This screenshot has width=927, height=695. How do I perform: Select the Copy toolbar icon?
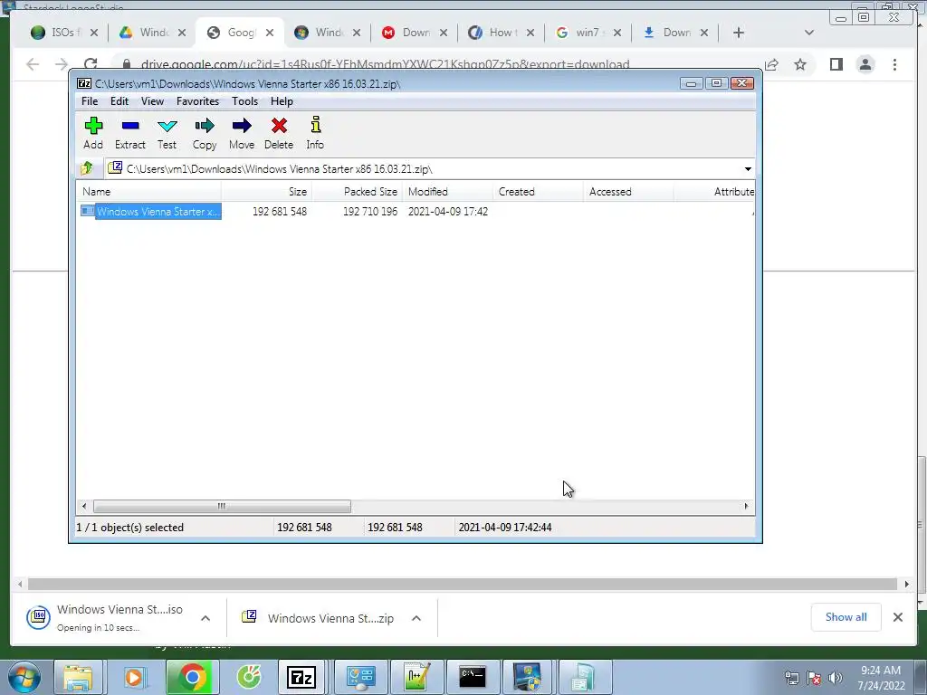tap(205, 132)
